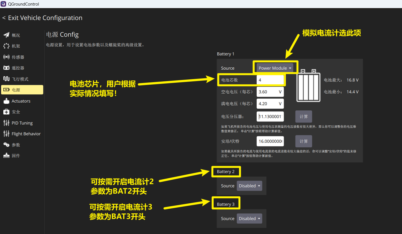Click the Source label in Battery 3
This screenshot has height=234, width=402.
tap(228, 219)
